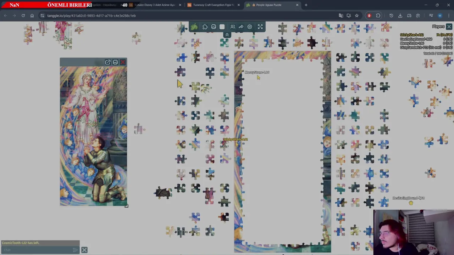Click the screenshot capture icon
Image resolution: width=454 pixels, height=255 pixels.
418,16
